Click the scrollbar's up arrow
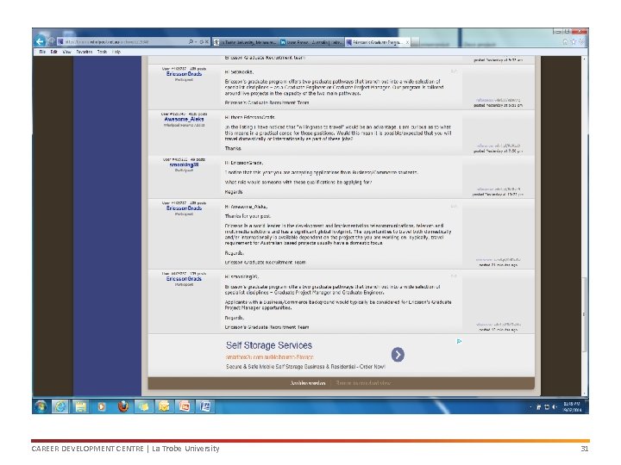621x465 pixels. pyautogui.click(x=584, y=59)
